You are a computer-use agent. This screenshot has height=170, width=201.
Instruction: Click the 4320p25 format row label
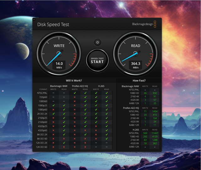point(43,126)
